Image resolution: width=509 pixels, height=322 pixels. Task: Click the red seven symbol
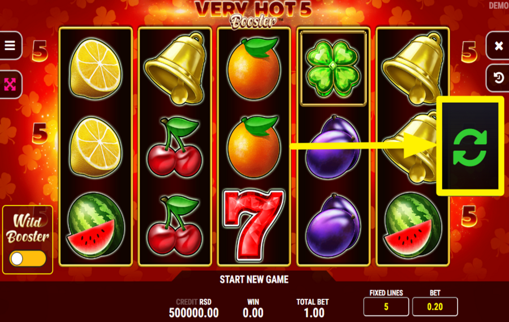254,225
